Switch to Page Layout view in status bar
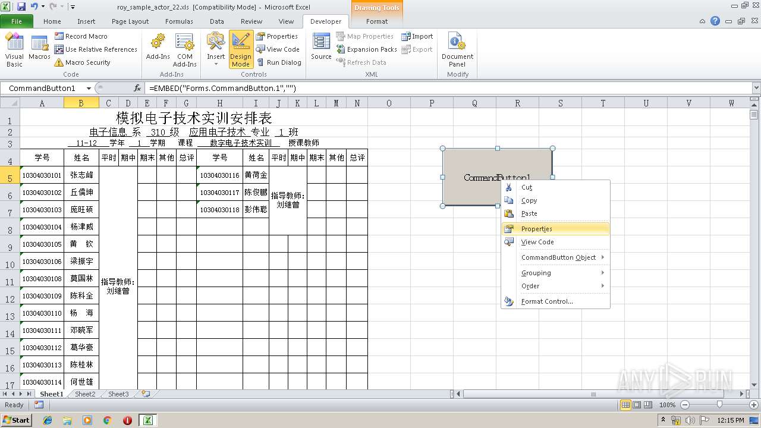Viewport: 761px width, 428px height. 637,405
